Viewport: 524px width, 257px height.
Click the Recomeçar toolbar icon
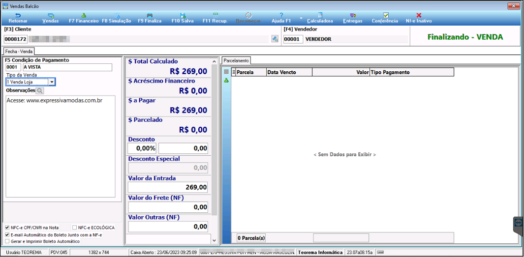click(x=248, y=18)
